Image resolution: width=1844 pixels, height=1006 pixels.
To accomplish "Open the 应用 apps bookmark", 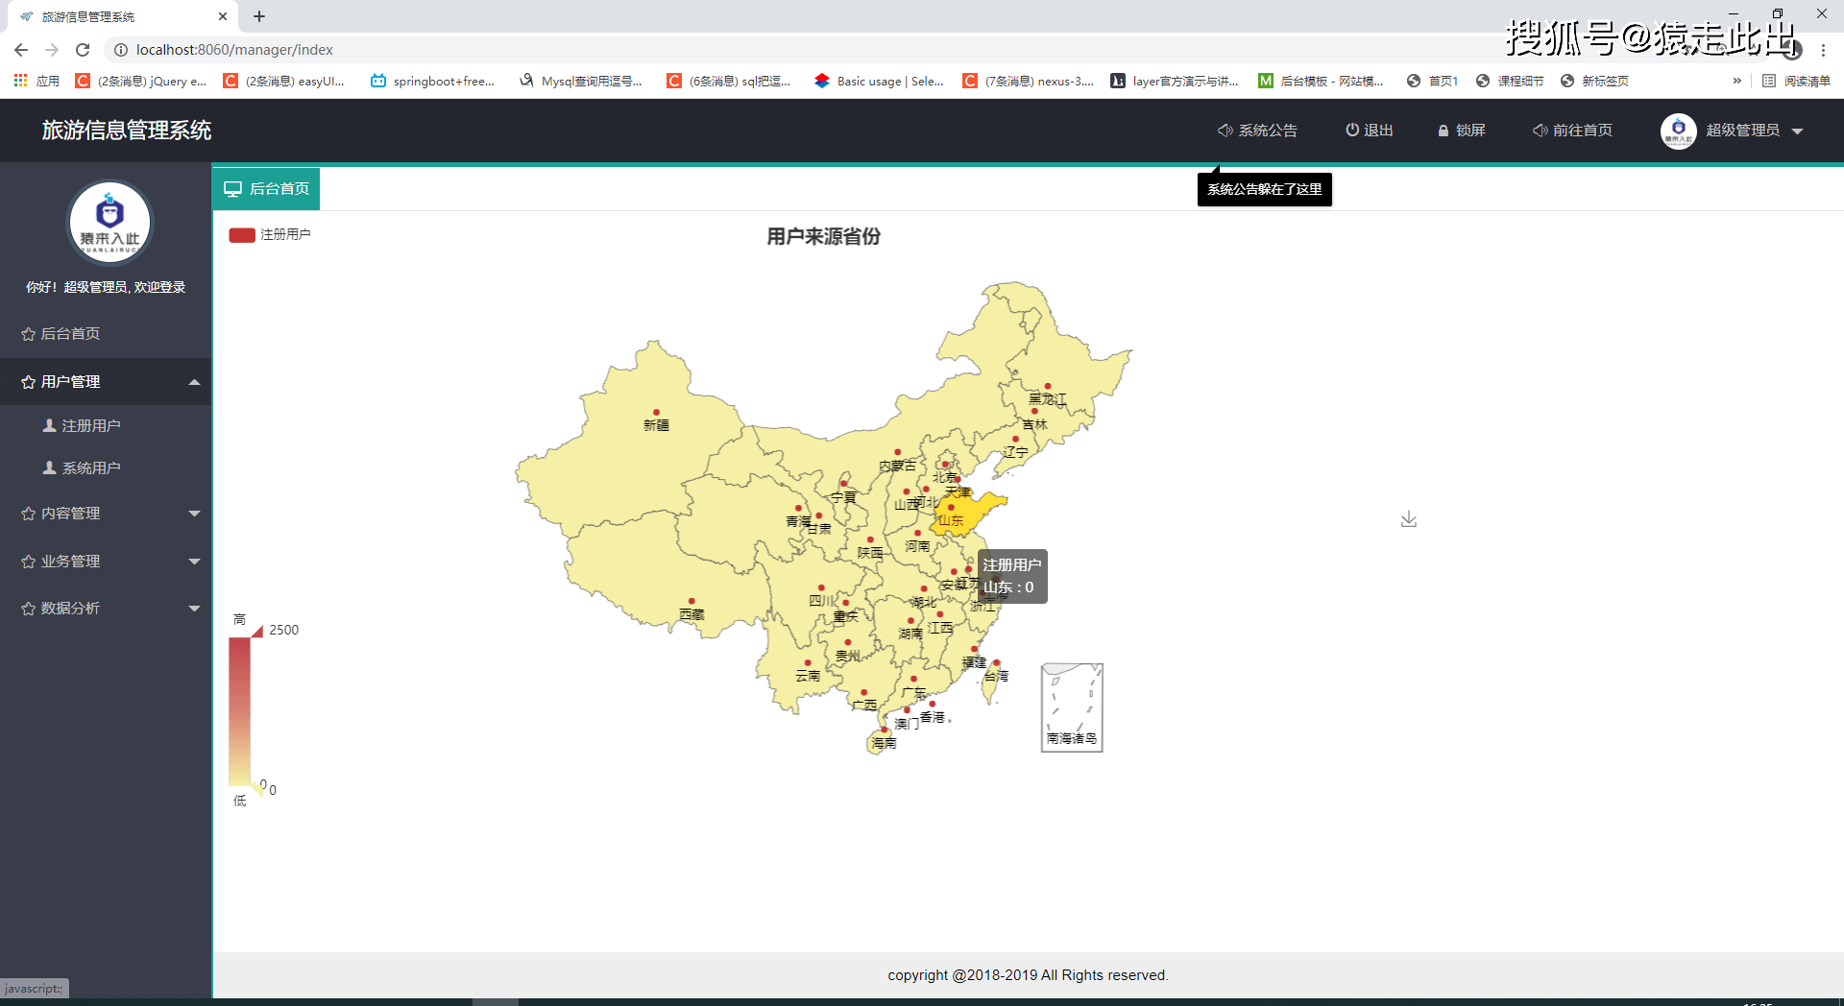I will [36, 82].
